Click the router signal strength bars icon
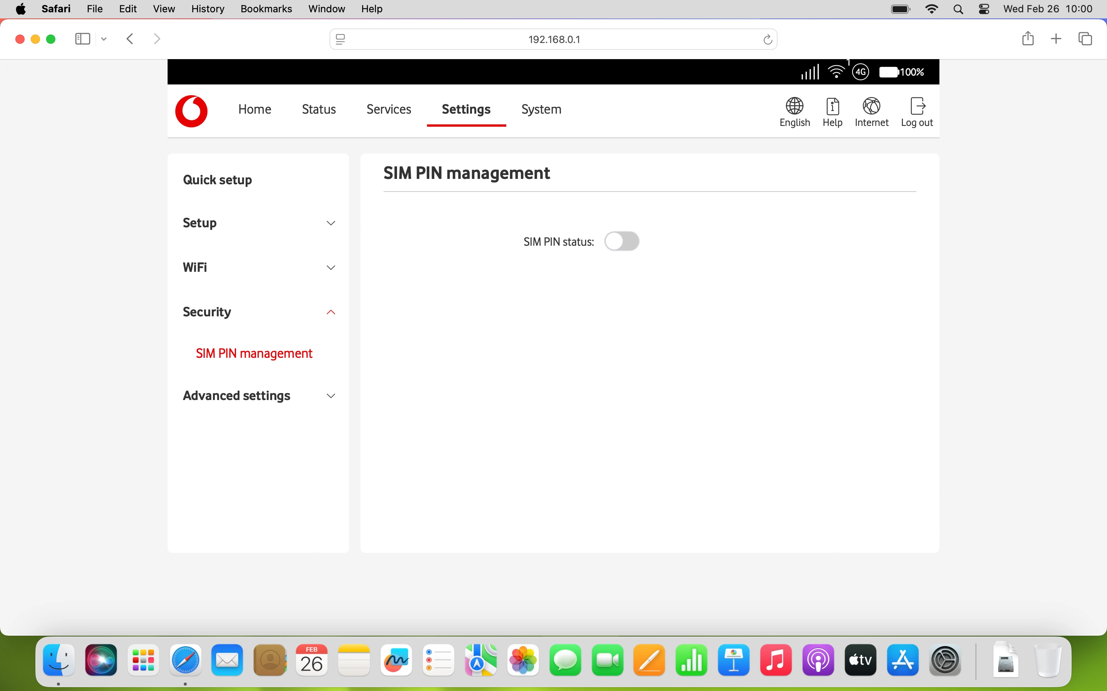The width and height of the screenshot is (1107, 691). coord(809,72)
